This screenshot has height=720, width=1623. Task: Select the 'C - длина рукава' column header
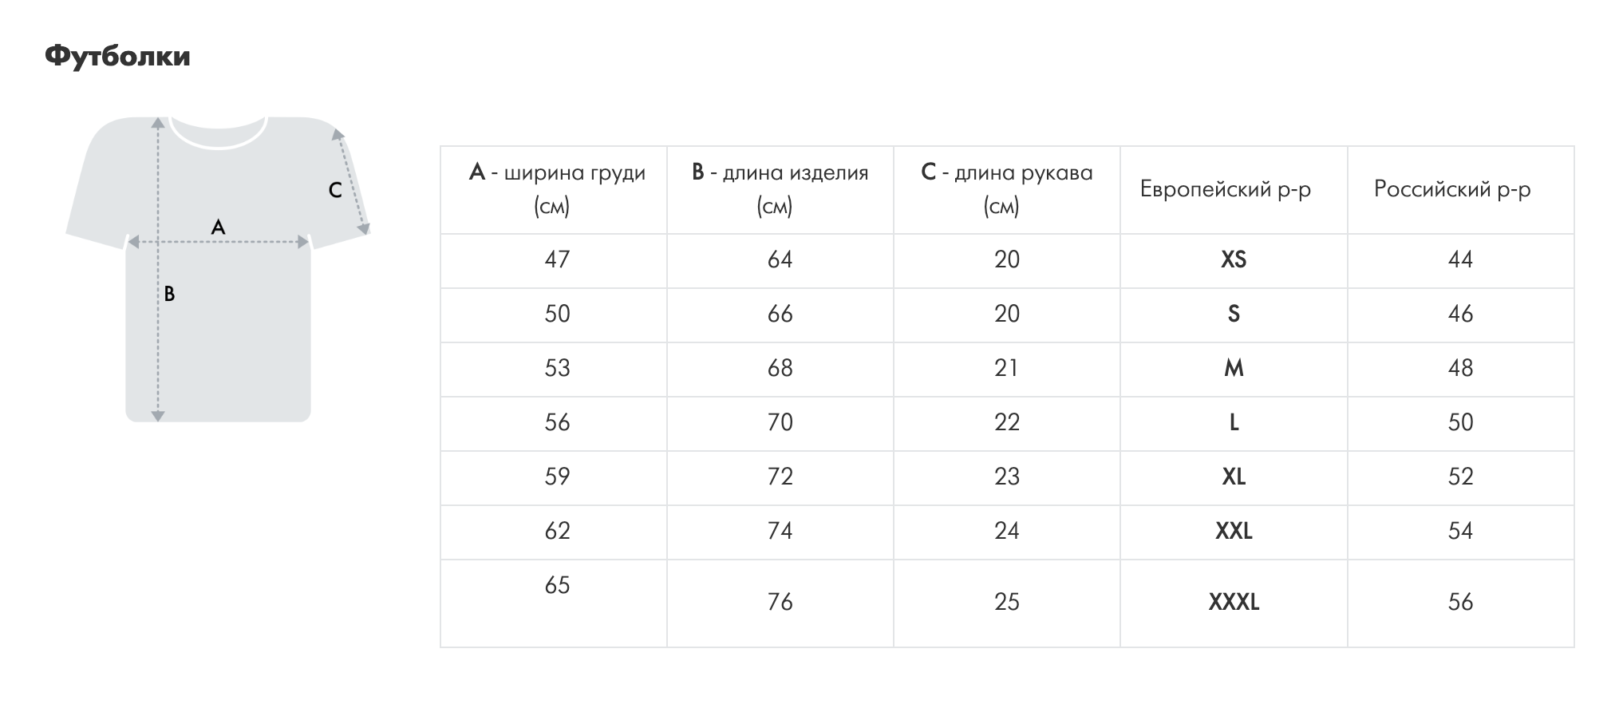tap(1006, 189)
